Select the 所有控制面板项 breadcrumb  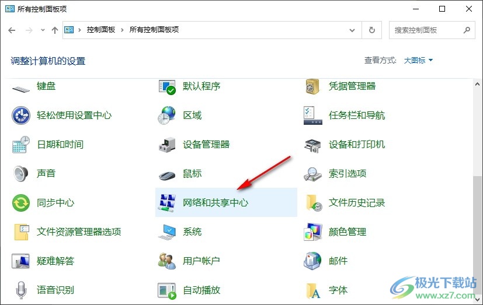pos(154,30)
